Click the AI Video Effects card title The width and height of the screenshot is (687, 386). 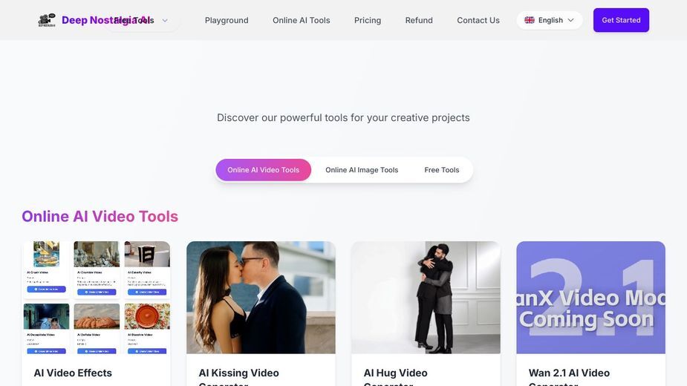[x=73, y=373]
